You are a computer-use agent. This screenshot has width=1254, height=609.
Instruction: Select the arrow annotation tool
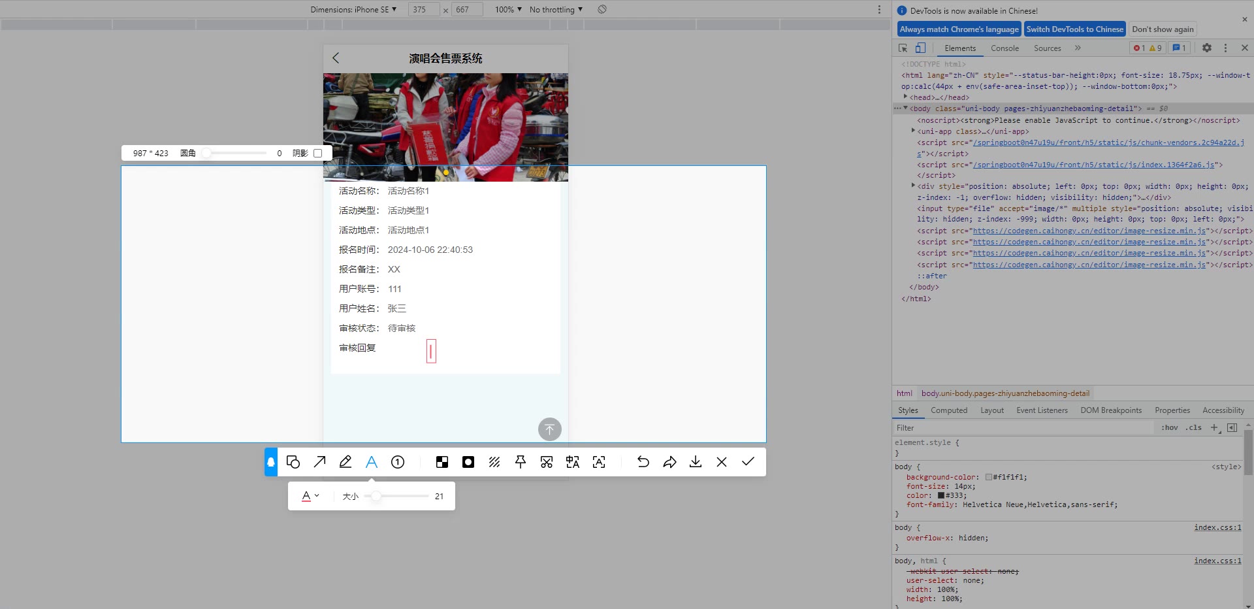319,462
